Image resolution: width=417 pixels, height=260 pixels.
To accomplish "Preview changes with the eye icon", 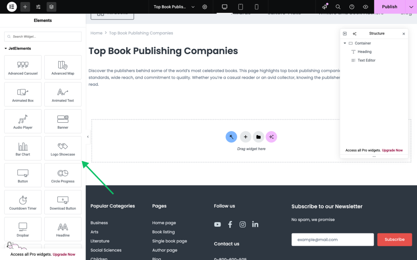I will click(x=366, y=7).
